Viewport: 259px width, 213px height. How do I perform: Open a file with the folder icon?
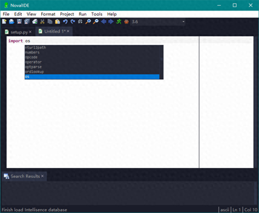click(x=12, y=21)
